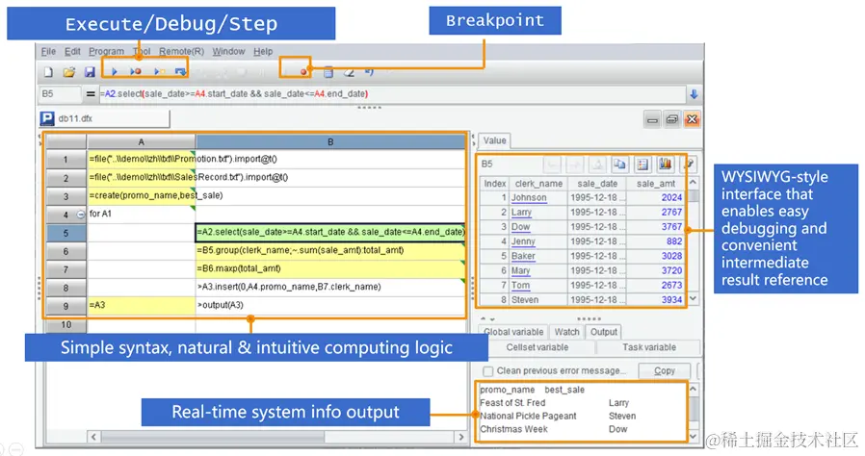Select cell B8 with A3.insert formula
Screen dimensions: 865x456
coord(330,287)
